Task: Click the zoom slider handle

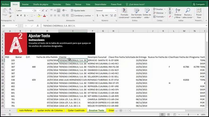Action: pyautogui.click(x=188, y=114)
